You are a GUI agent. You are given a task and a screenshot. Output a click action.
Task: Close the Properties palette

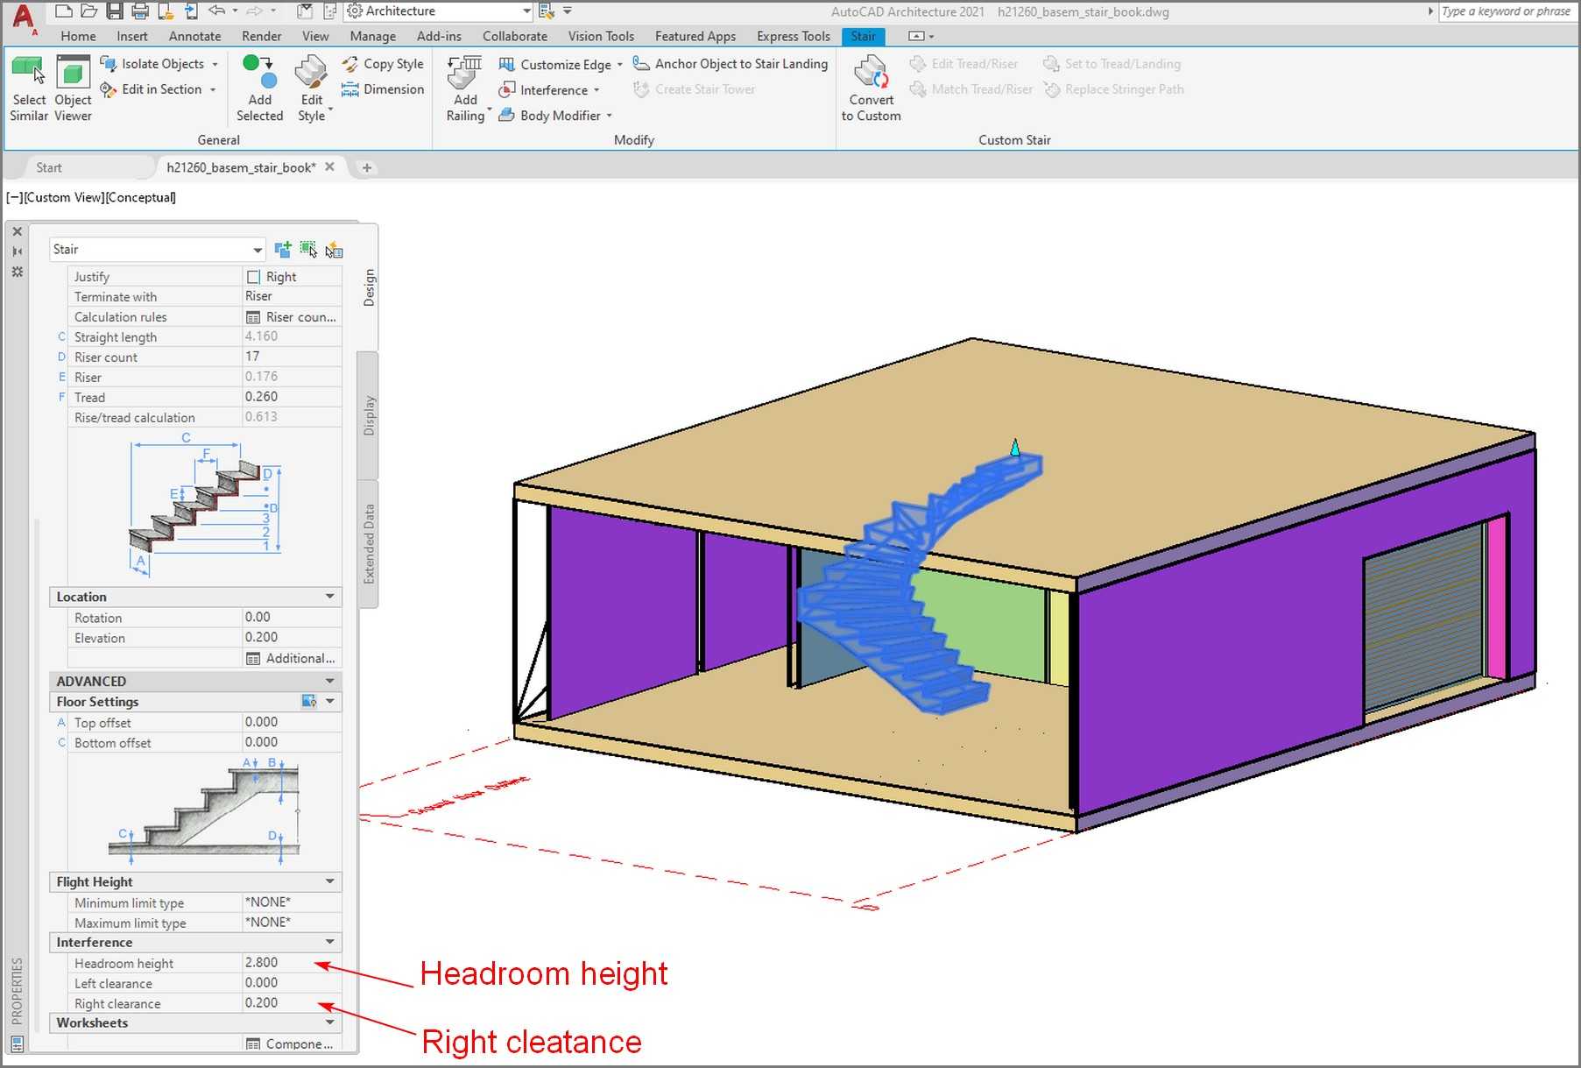point(17,231)
